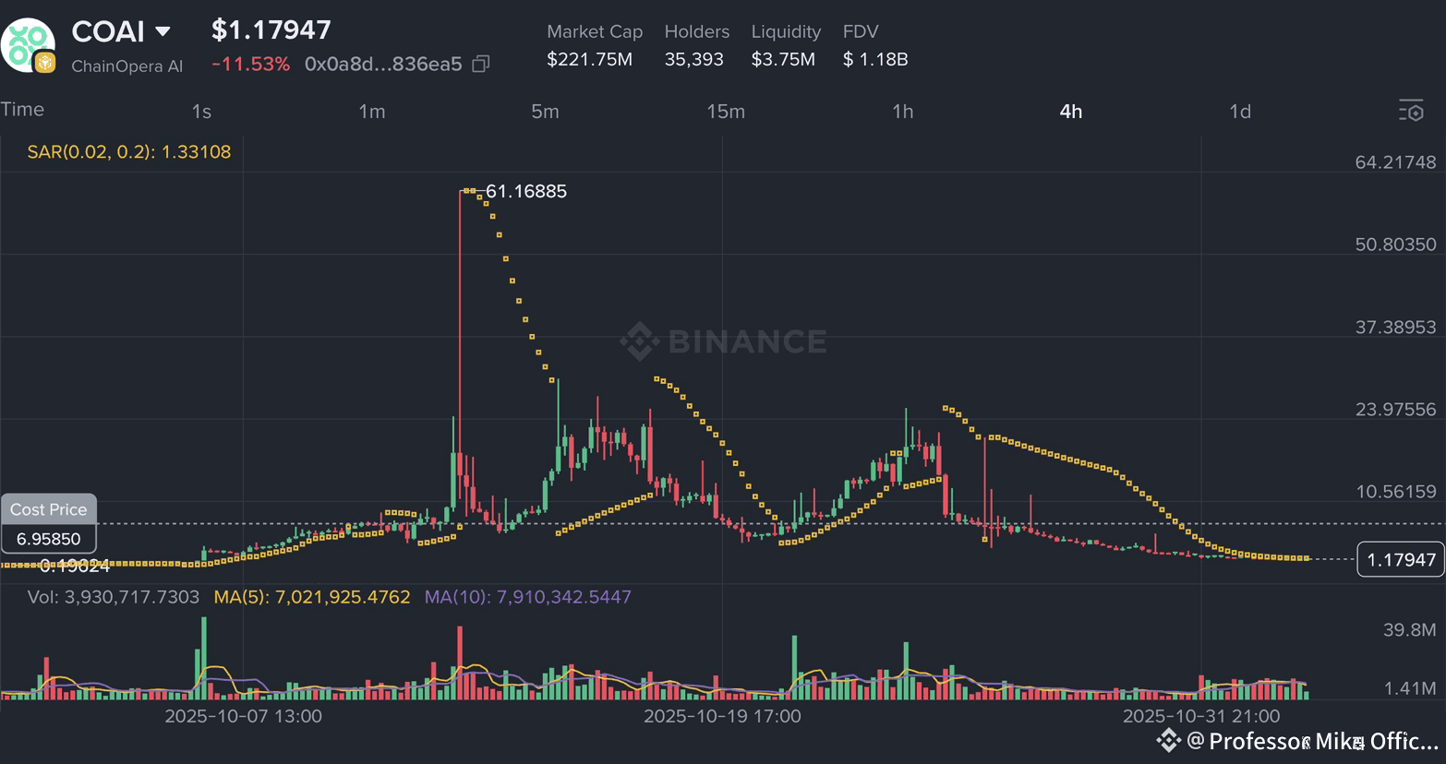
Task: Expand the COAI token selector arrow
Action: click(x=163, y=31)
